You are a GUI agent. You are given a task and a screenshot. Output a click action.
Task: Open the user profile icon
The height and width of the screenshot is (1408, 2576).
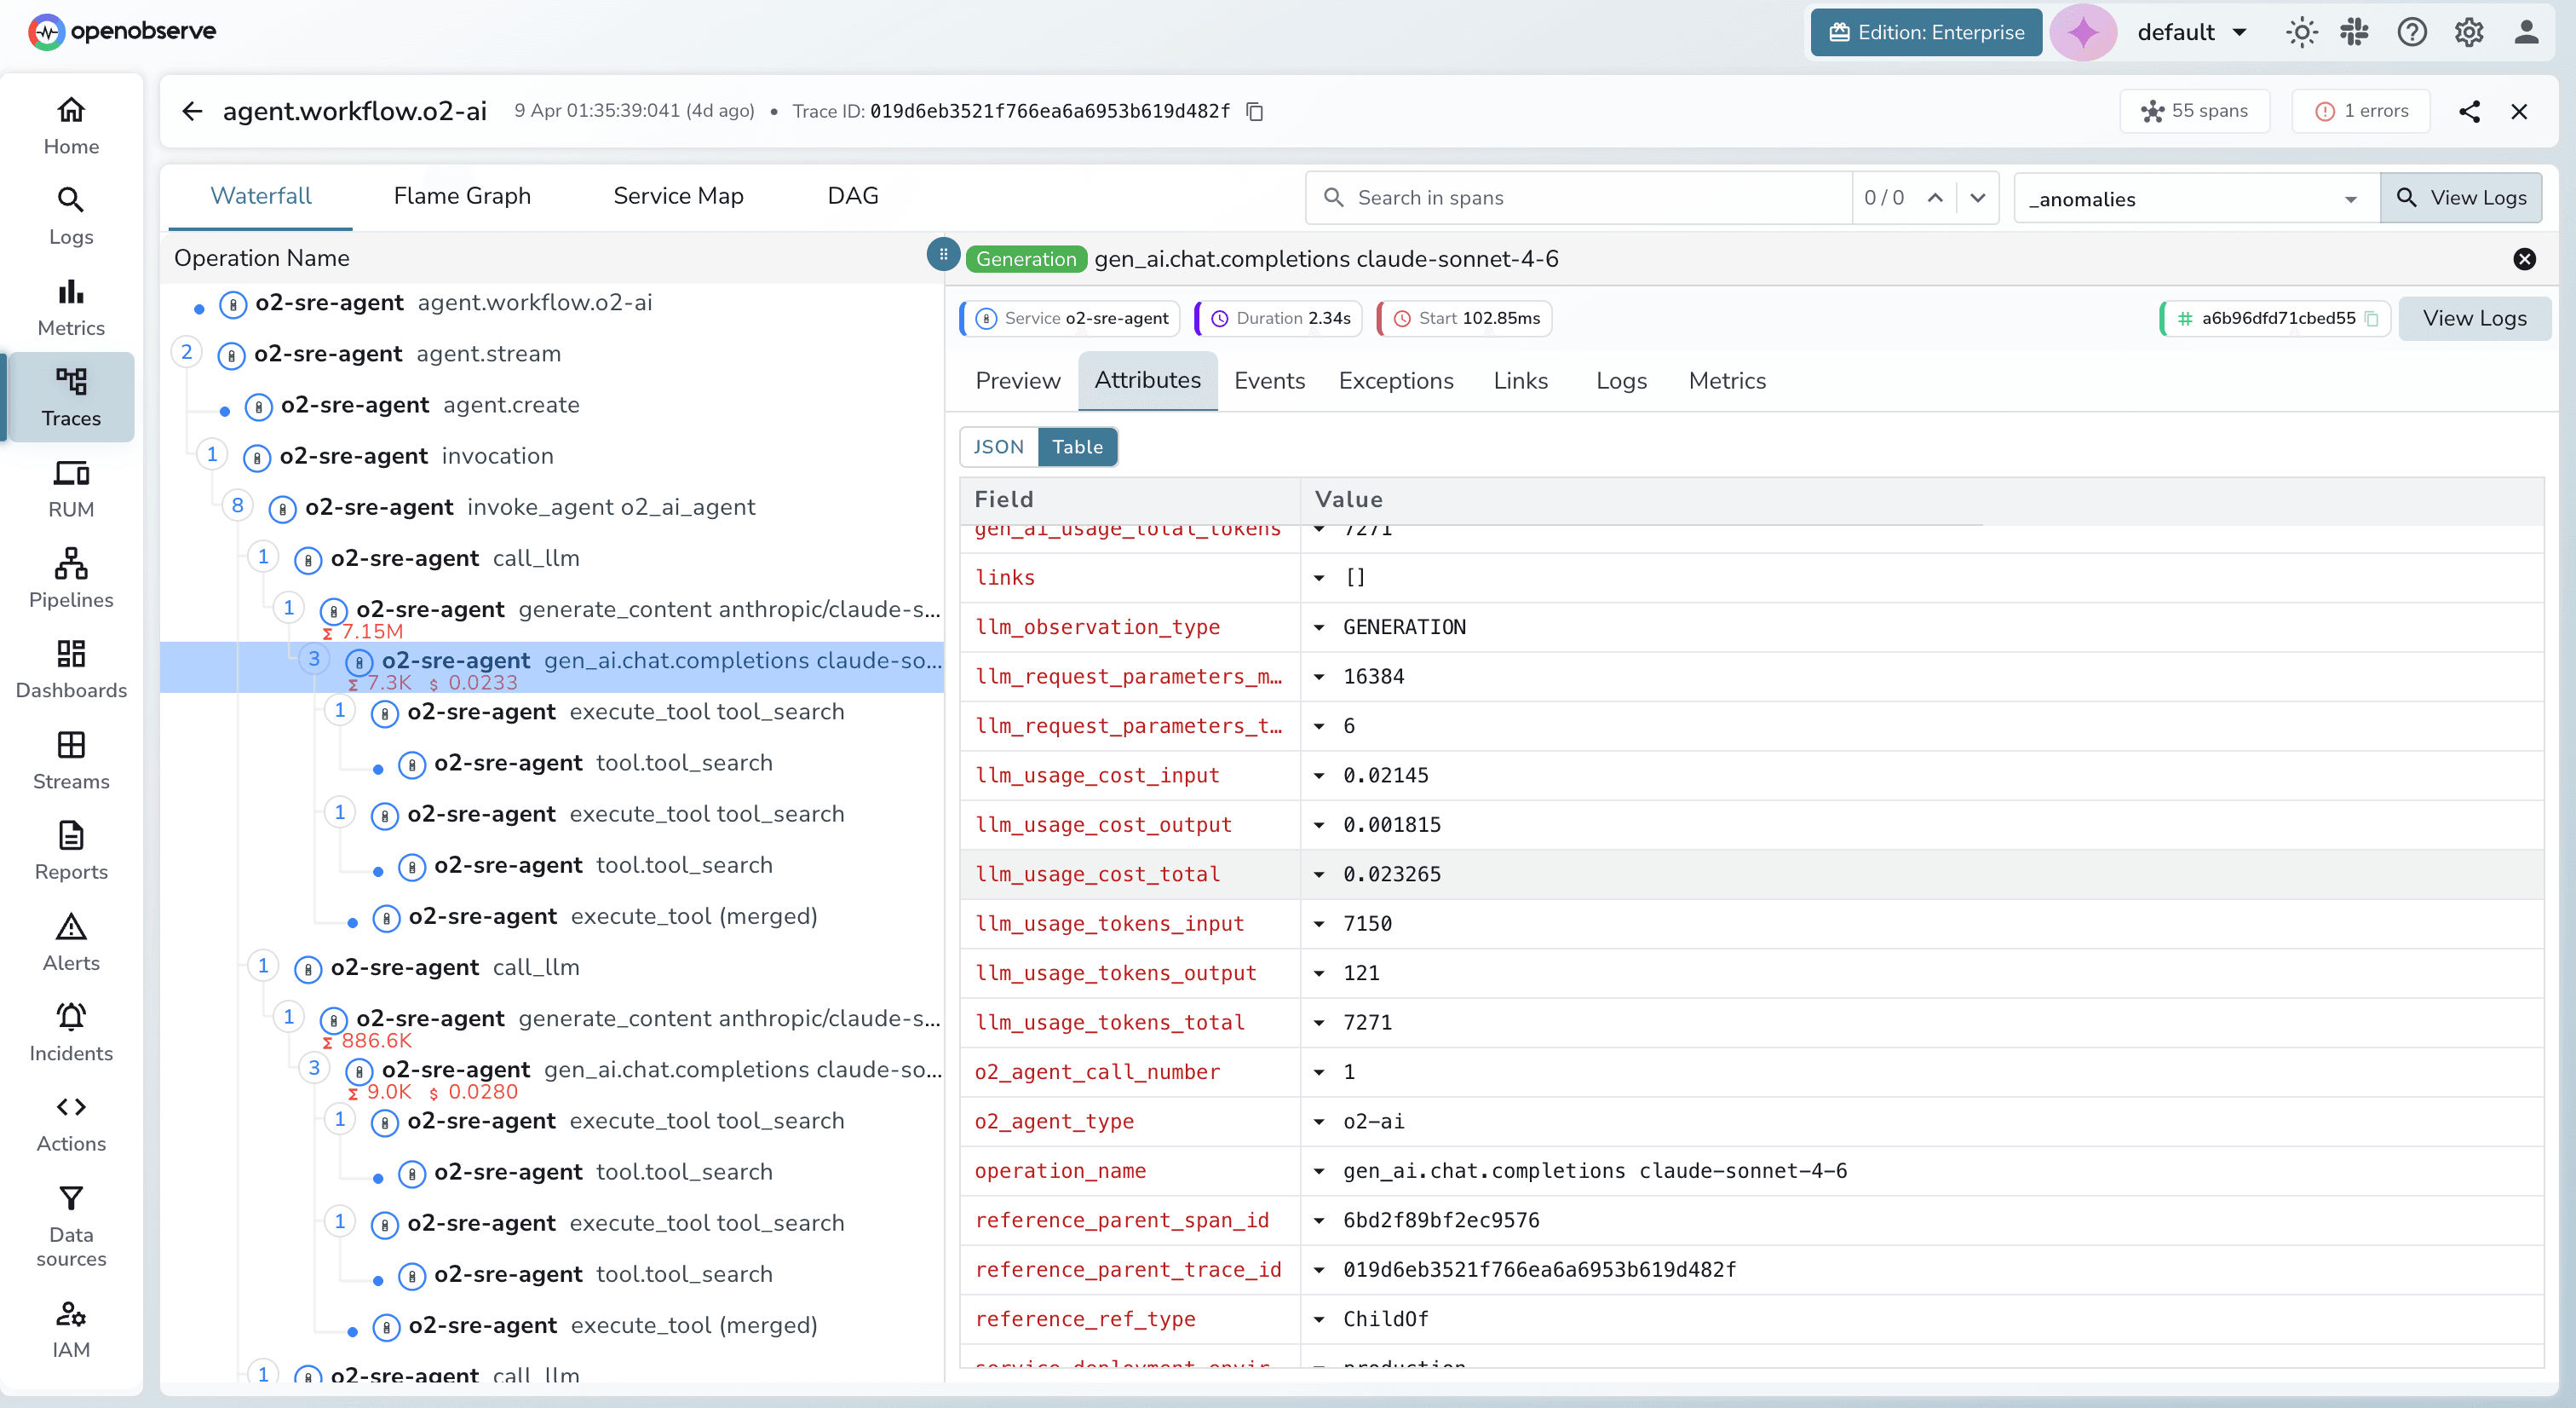[x=2527, y=32]
